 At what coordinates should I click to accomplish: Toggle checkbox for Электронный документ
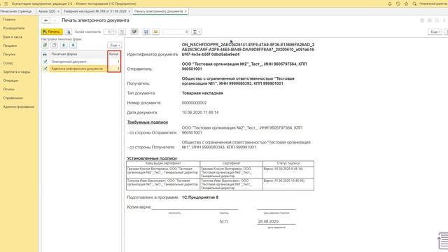(x=45, y=62)
